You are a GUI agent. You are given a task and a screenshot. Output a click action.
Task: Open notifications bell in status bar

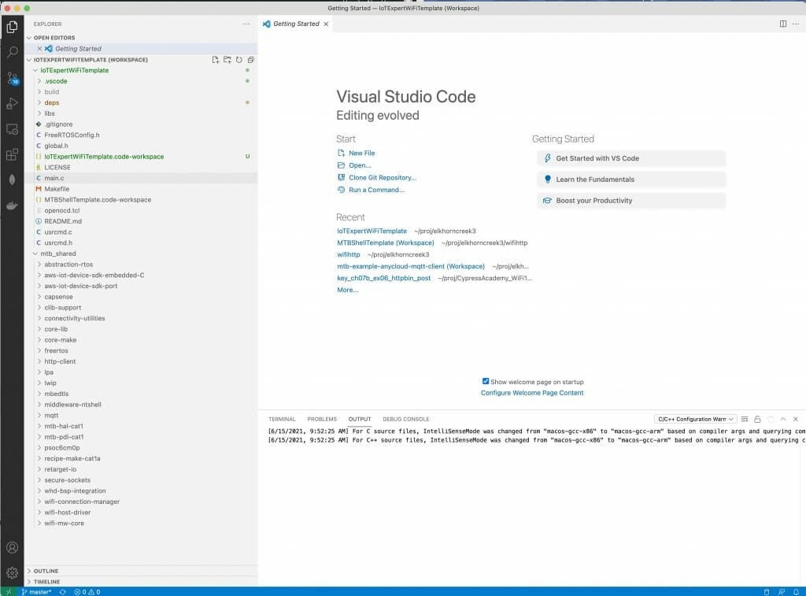point(796,592)
